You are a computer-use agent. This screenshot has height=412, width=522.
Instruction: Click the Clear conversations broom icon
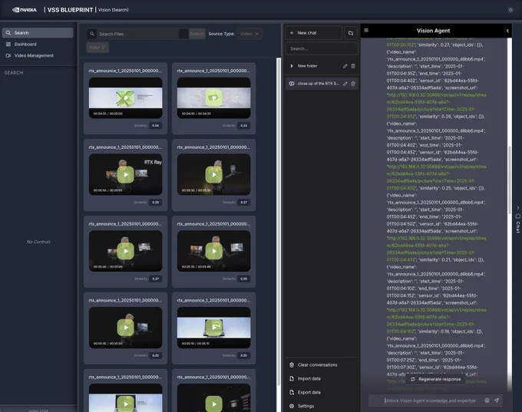pyautogui.click(x=292, y=364)
